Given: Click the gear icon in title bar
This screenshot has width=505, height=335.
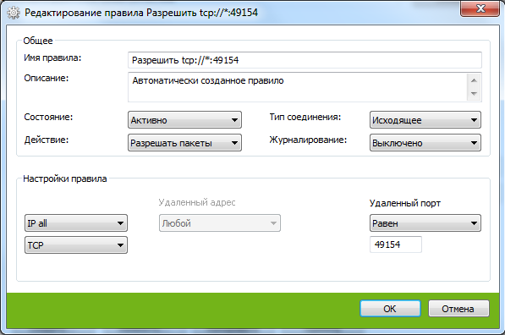Looking at the screenshot, I should (x=14, y=13).
